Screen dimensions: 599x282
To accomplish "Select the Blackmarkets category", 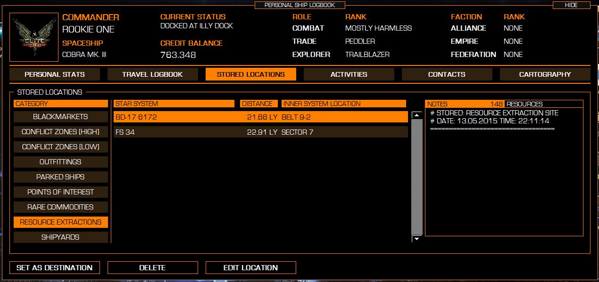I will (61, 117).
